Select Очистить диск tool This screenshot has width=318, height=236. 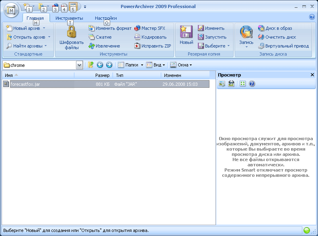(x=277, y=37)
